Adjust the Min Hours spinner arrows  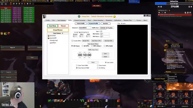[x=101, y=36]
